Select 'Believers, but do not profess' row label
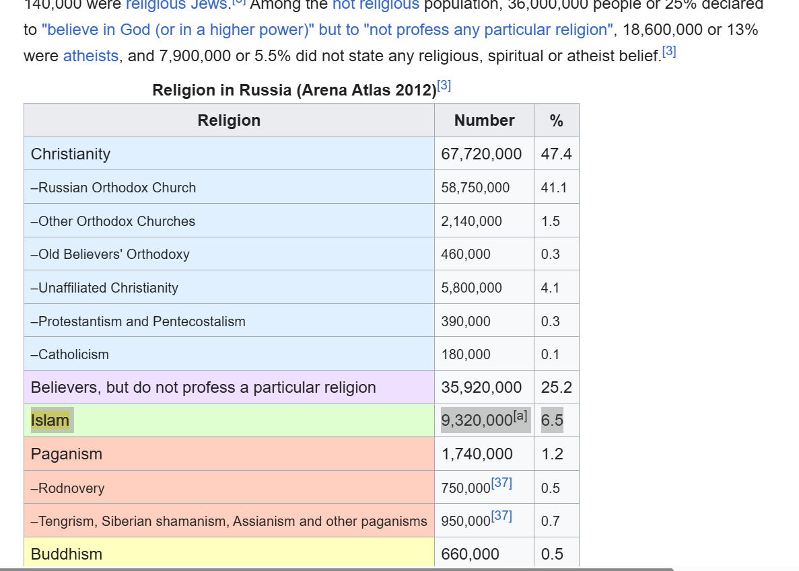The image size is (799, 571). (x=203, y=387)
